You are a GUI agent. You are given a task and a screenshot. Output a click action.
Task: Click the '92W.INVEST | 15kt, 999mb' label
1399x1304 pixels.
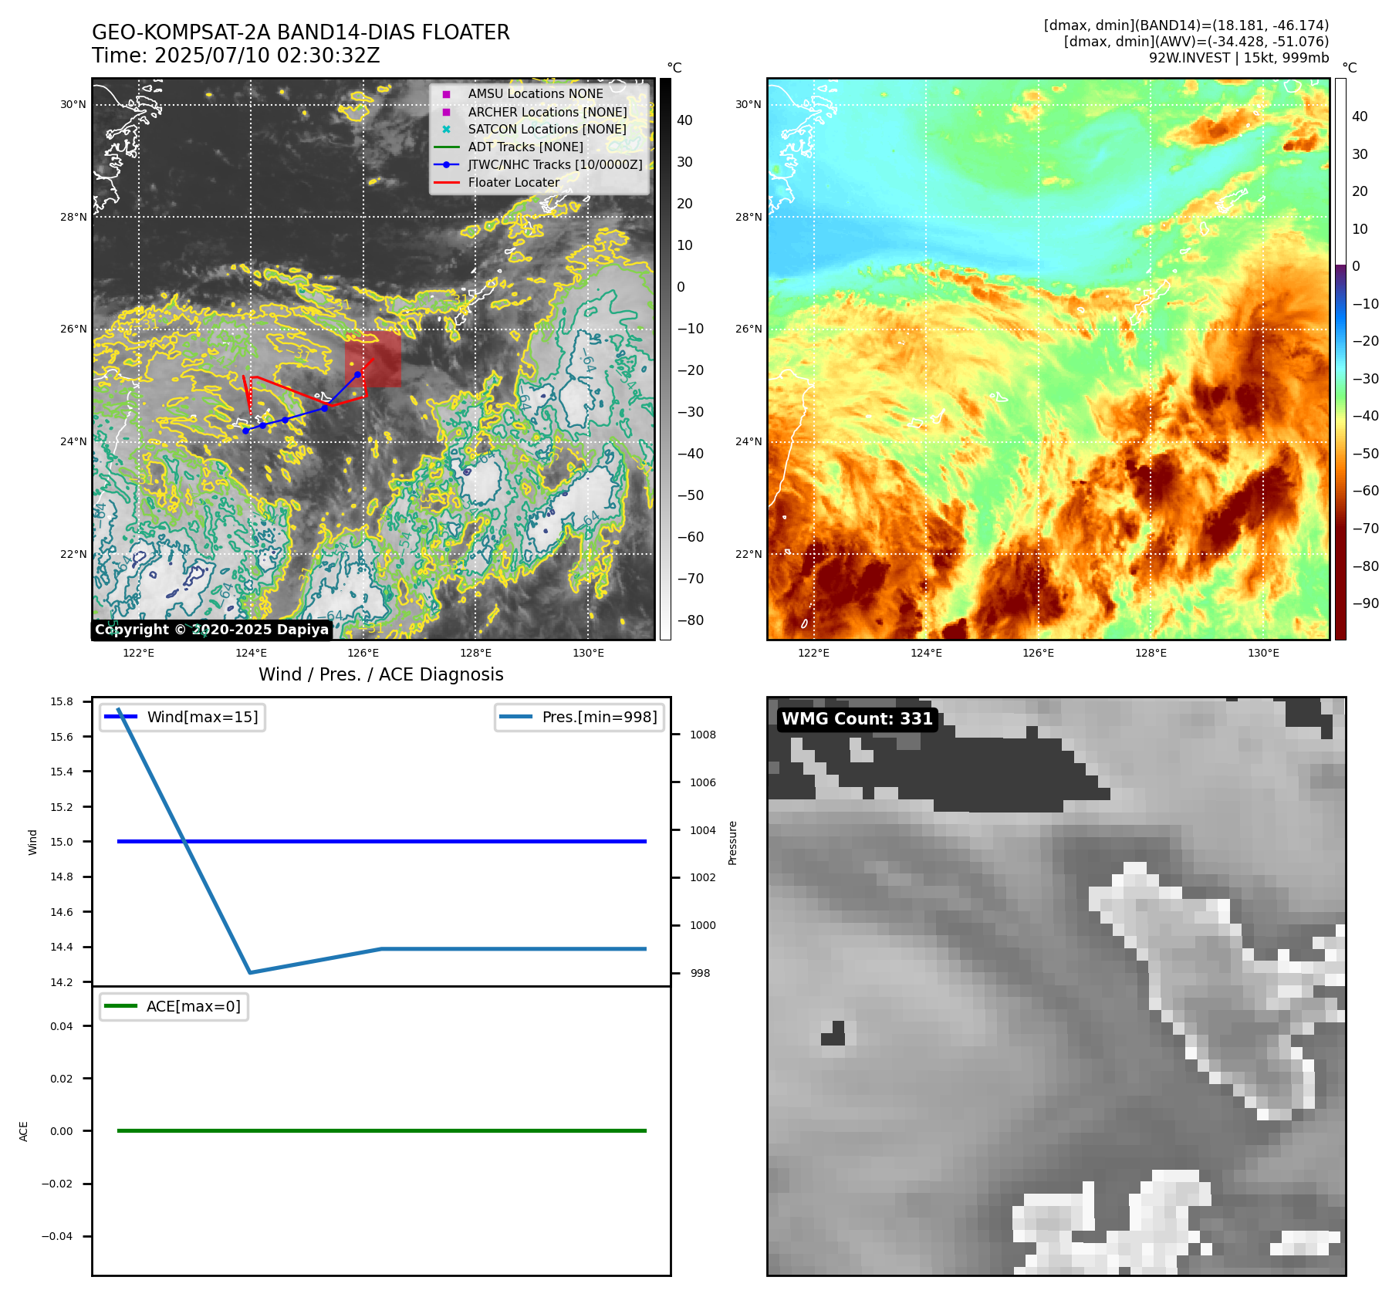1238,58
